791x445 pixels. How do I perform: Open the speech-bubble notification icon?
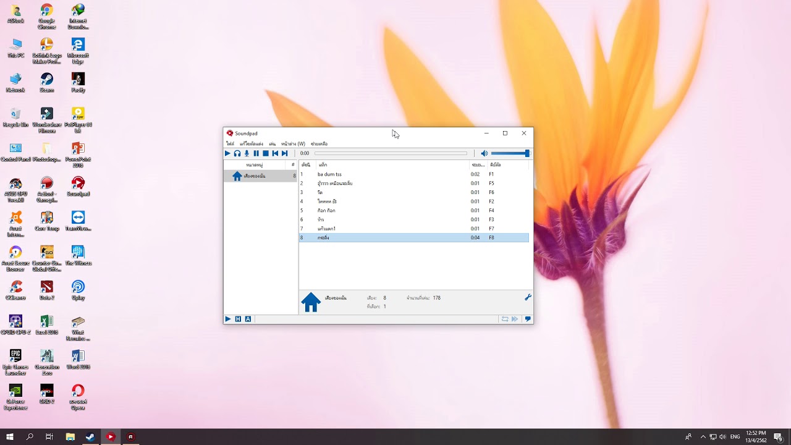(528, 319)
